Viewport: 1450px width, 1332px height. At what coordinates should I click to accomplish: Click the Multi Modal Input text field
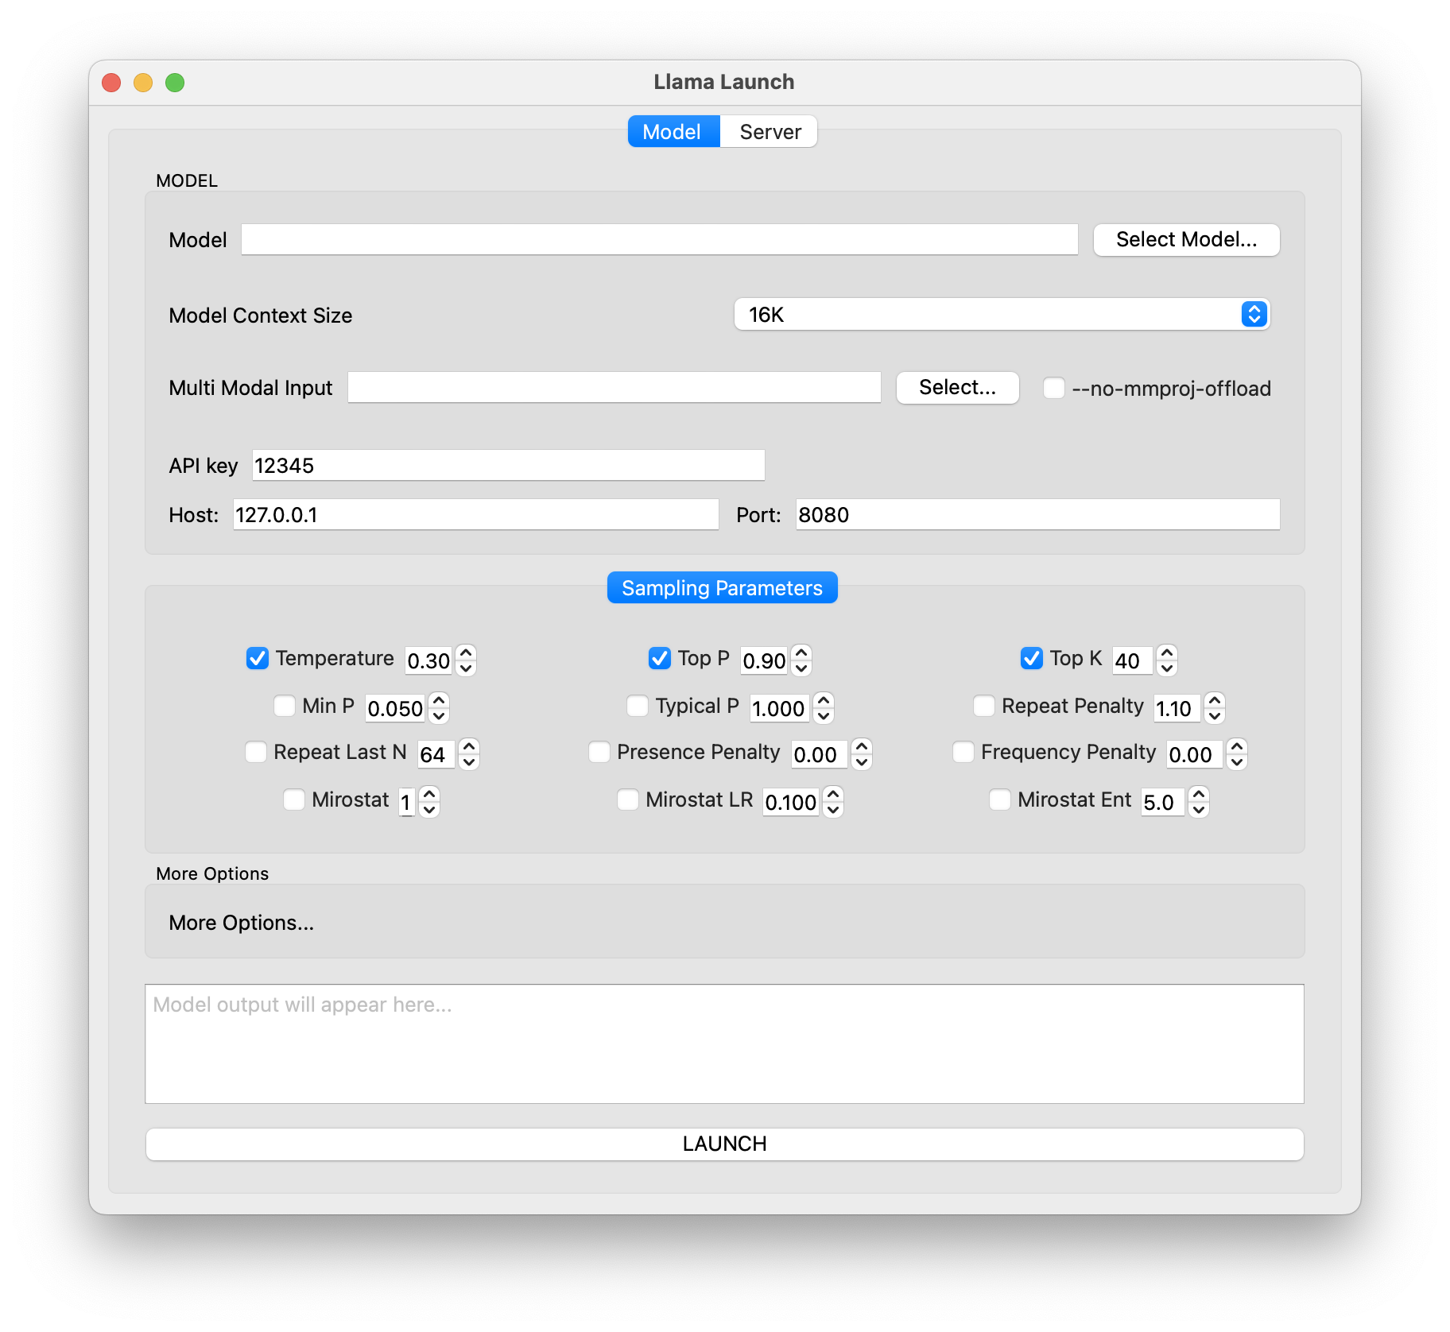coord(614,388)
